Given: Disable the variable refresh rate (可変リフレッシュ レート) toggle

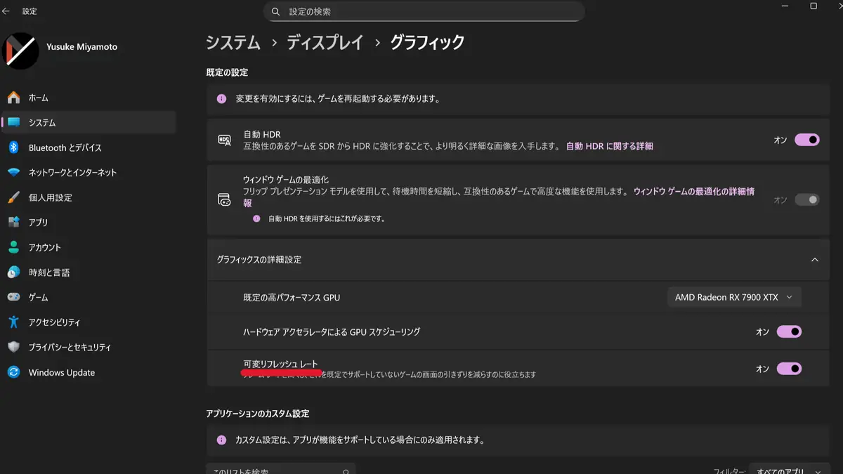Looking at the screenshot, I should pyautogui.click(x=788, y=369).
